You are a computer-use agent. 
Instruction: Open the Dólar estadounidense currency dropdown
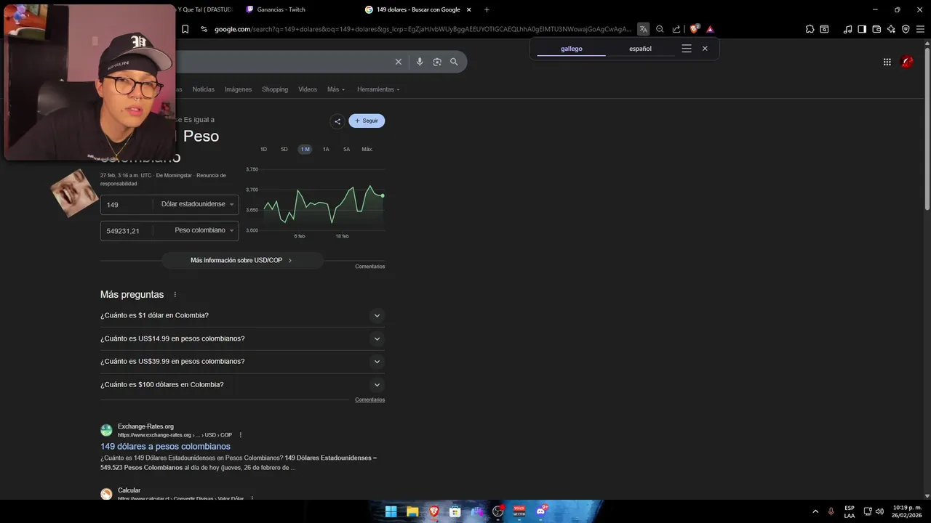(197, 204)
